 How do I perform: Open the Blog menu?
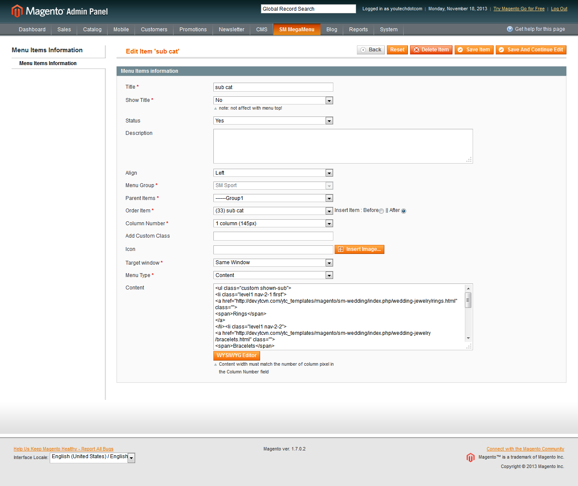[x=332, y=30]
